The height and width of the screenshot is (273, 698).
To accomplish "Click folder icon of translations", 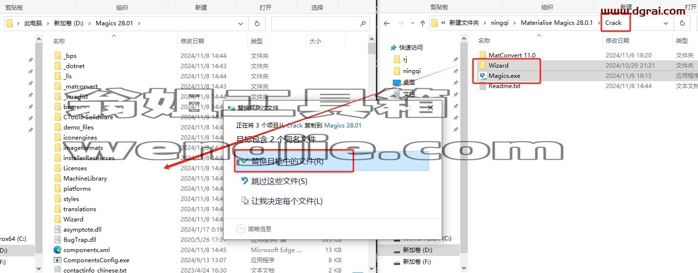I will (x=58, y=209).
